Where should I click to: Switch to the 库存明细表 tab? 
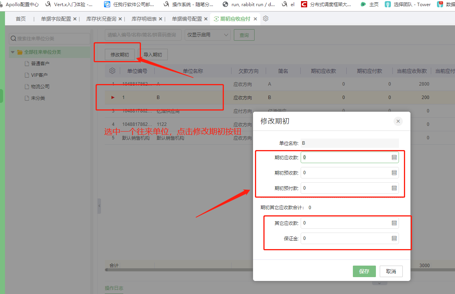(x=144, y=19)
